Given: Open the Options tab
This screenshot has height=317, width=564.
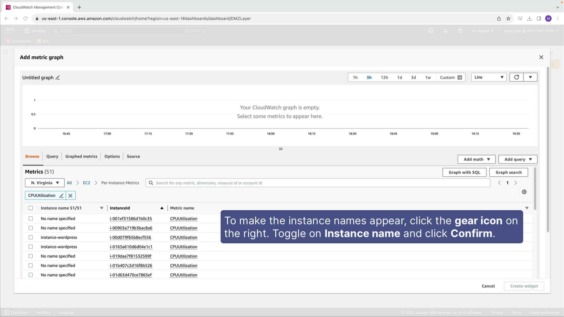Looking at the screenshot, I should 112,156.
